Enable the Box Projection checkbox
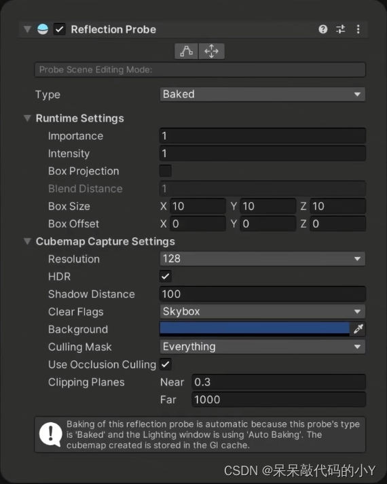 [x=165, y=171]
